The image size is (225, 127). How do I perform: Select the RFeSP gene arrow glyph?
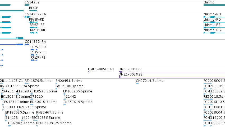pos(33,11)
